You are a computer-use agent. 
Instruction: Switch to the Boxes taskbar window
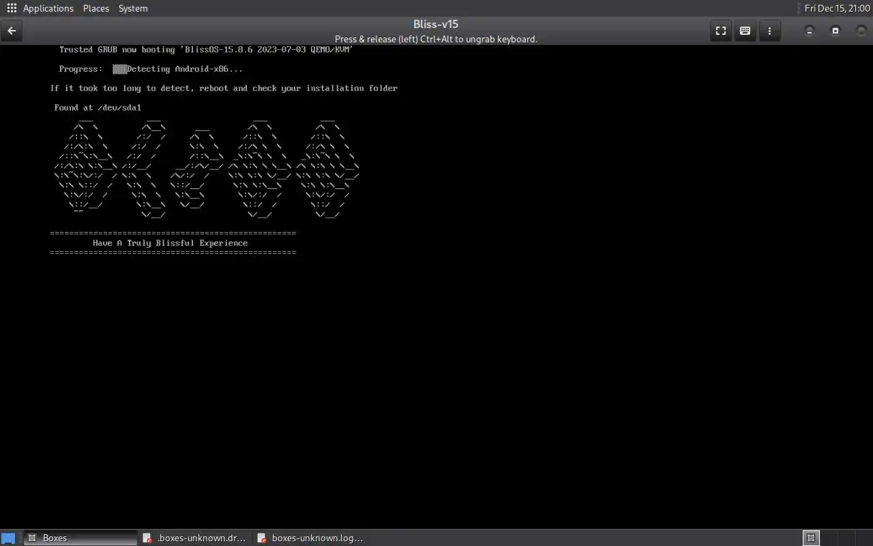80,538
